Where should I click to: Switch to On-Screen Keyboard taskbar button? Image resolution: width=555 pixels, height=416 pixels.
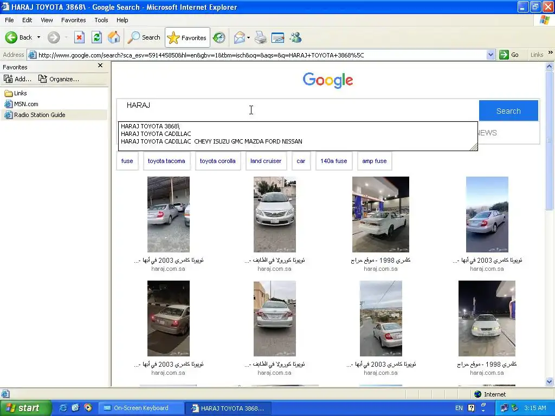(141, 408)
